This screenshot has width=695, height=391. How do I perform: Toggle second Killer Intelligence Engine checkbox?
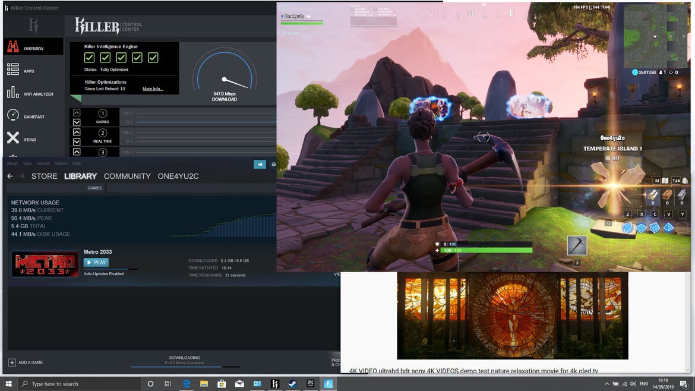105,58
